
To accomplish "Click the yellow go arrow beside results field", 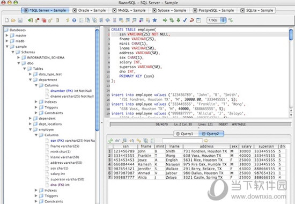I will click(x=206, y=141).
